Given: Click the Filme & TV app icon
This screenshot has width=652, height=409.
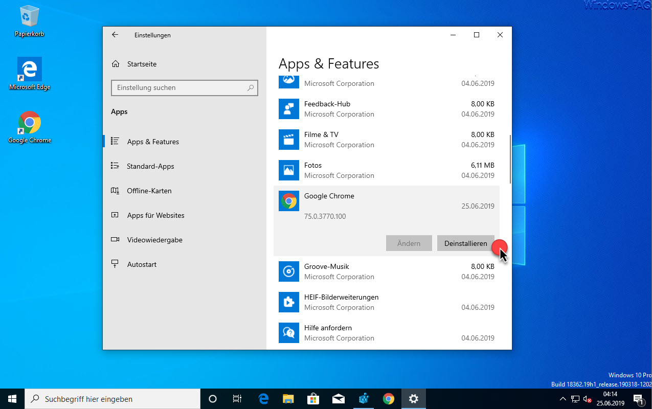Looking at the screenshot, I should coord(288,140).
